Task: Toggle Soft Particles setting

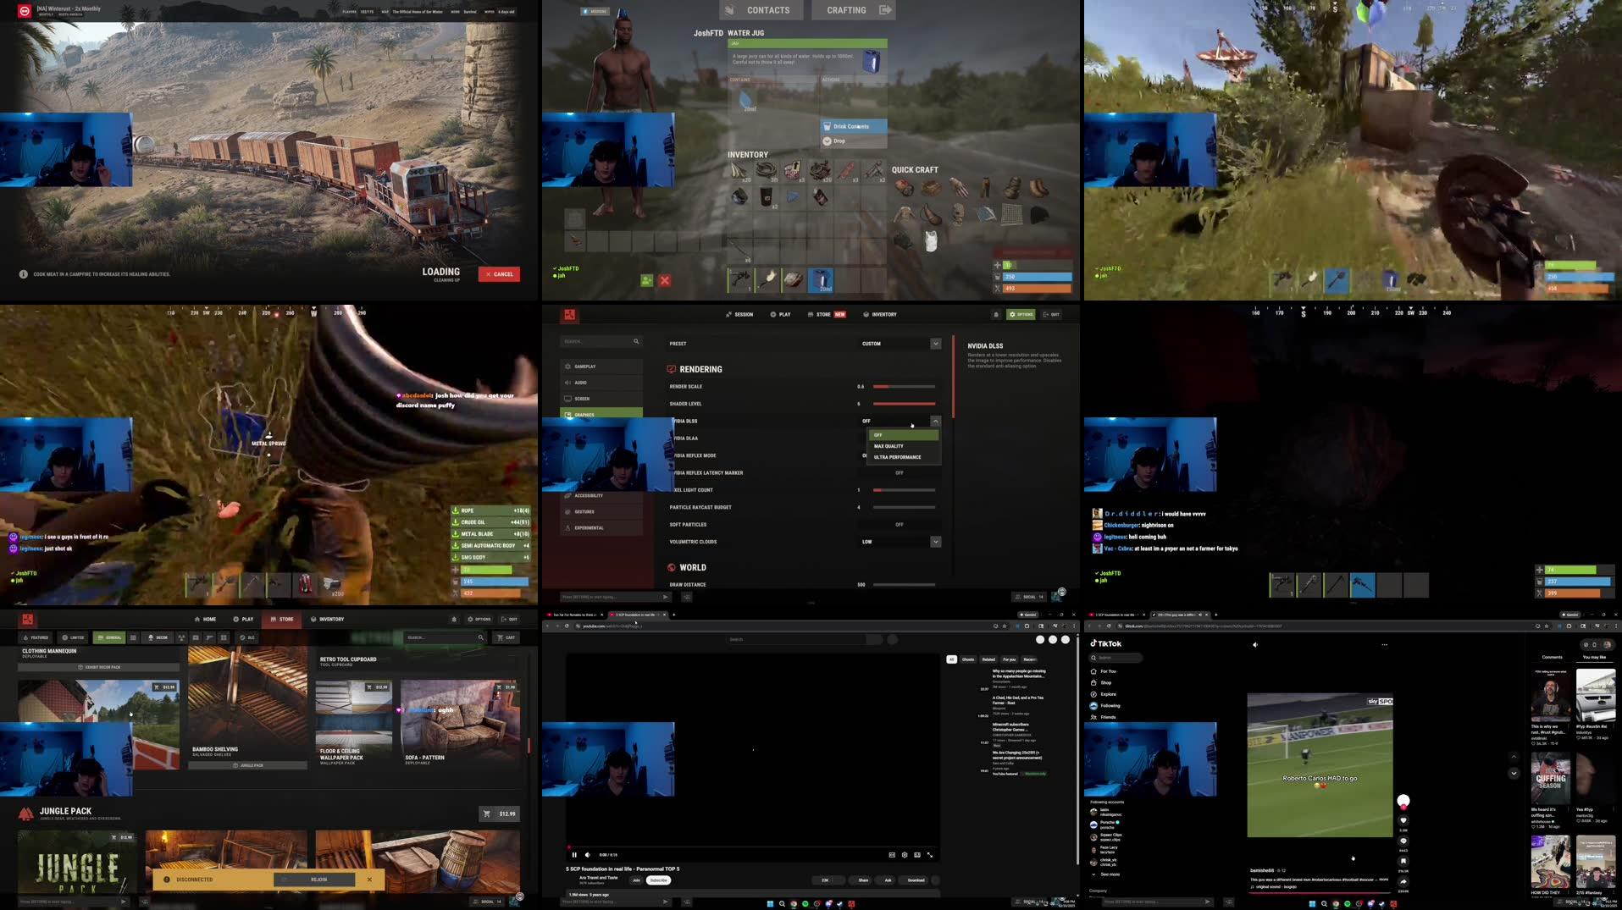Action: (900, 524)
